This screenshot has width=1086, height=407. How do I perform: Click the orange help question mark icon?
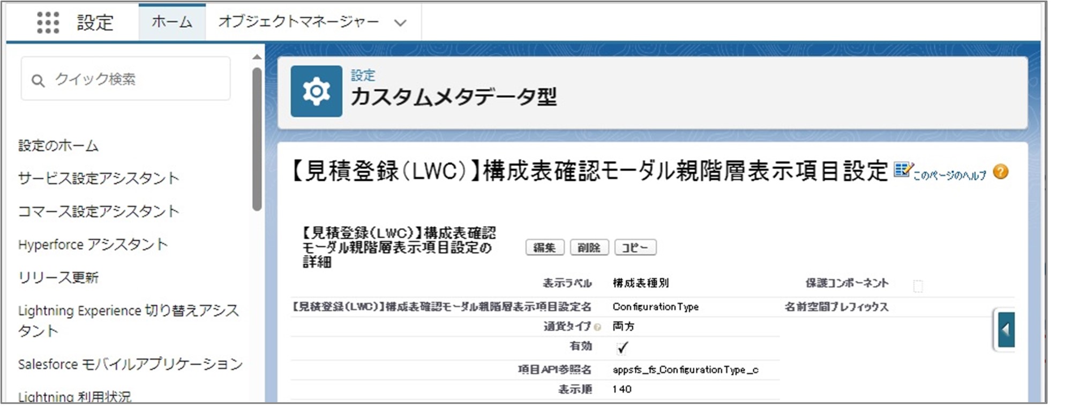pos(1000,172)
